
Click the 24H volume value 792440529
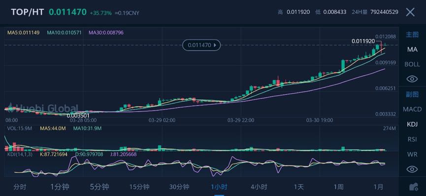click(x=384, y=12)
